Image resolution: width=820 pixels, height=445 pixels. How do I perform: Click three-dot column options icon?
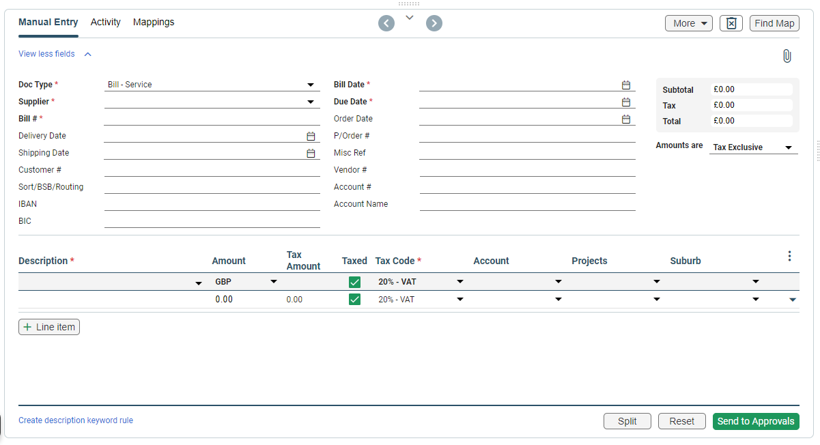[x=789, y=256]
